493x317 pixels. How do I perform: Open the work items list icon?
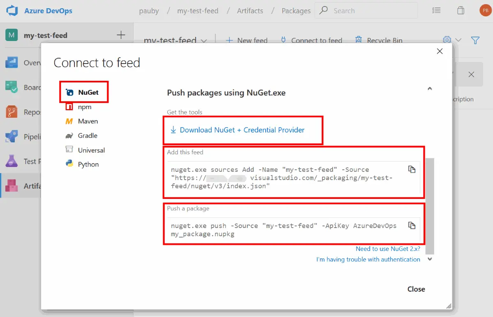(x=437, y=11)
